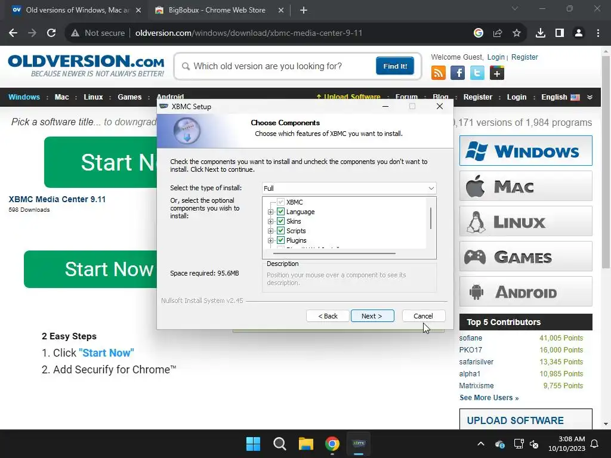The width and height of the screenshot is (611, 458).
Task: Click the Linux platform banner
Action: [x=526, y=221]
